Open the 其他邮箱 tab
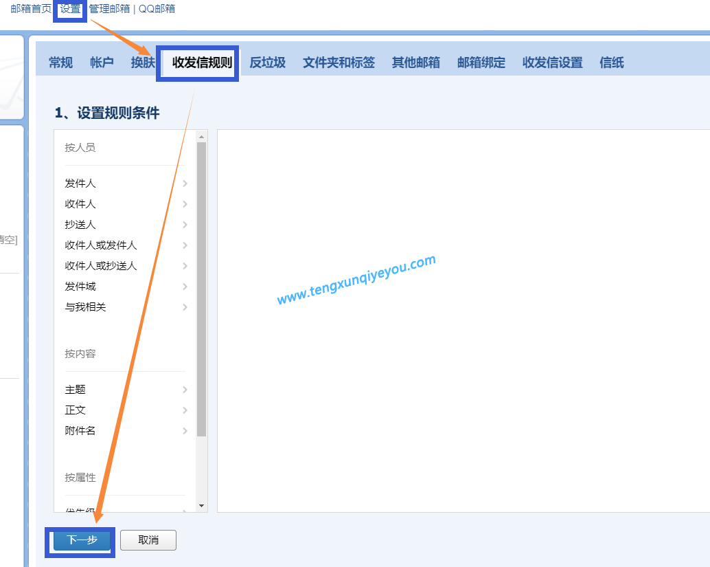Image resolution: width=710 pixels, height=567 pixels. point(415,63)
